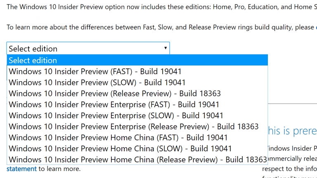Viewport: 317px width, 178px height.
Task: Click the 'to learn more.' text
Action: (x=59, y=169)
